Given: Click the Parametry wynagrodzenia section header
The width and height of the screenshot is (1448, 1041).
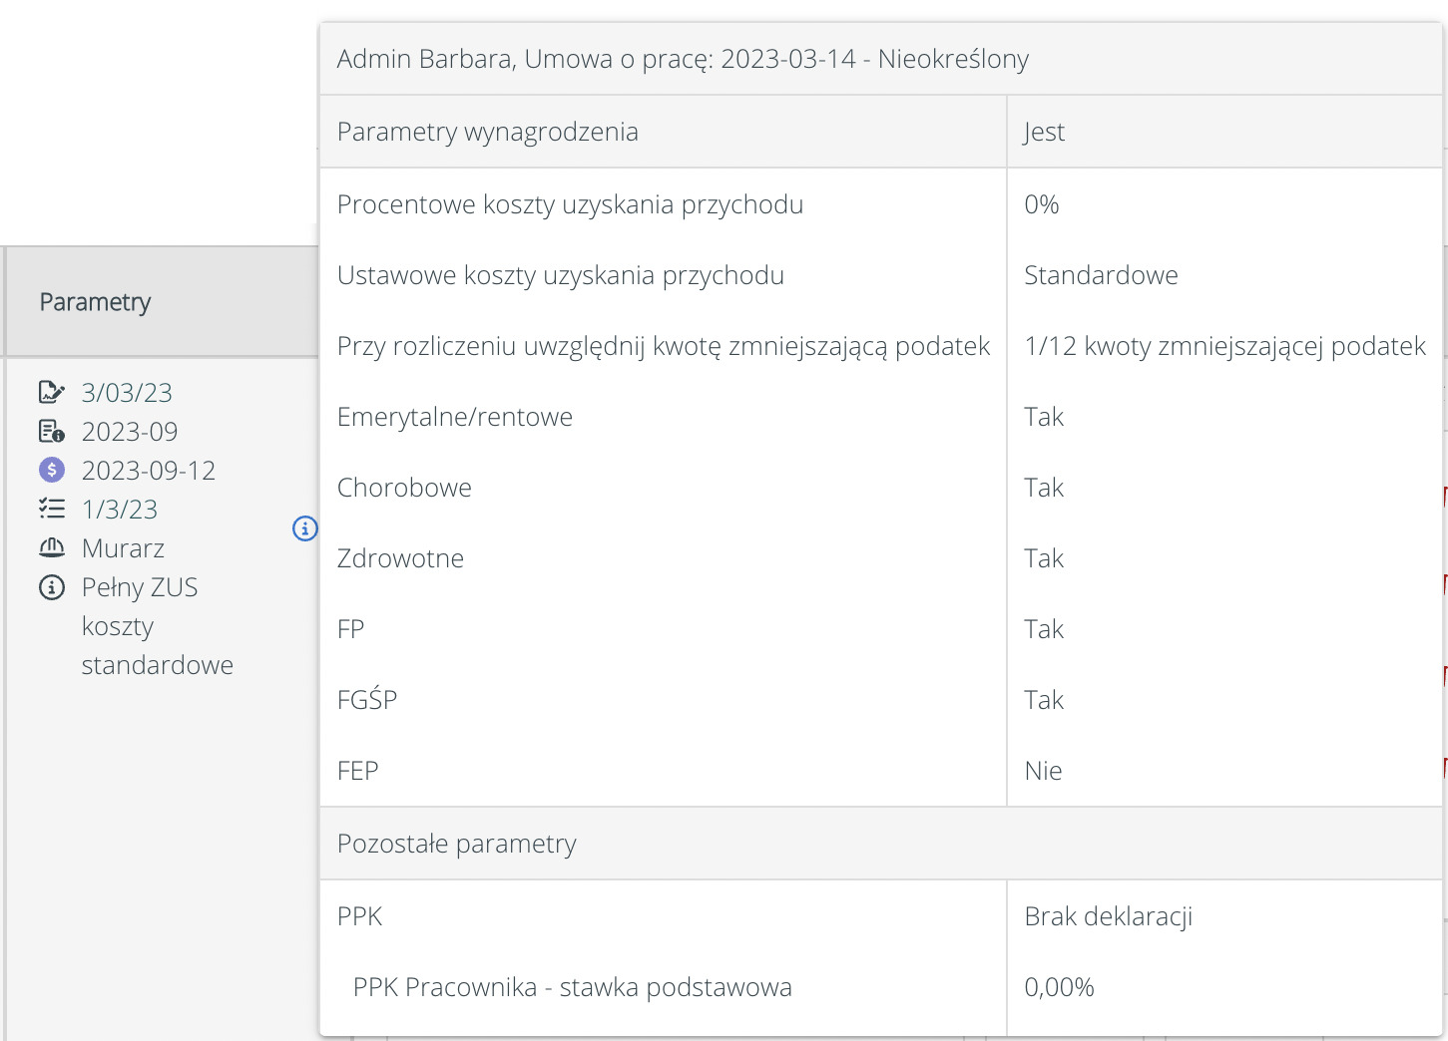Looking at the screenshot, I should point(487,132).
